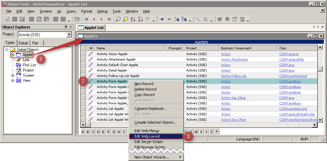Open Action Follow Up business component link
The width and height of the screenshot is (327, 161).
coord(234,76)
